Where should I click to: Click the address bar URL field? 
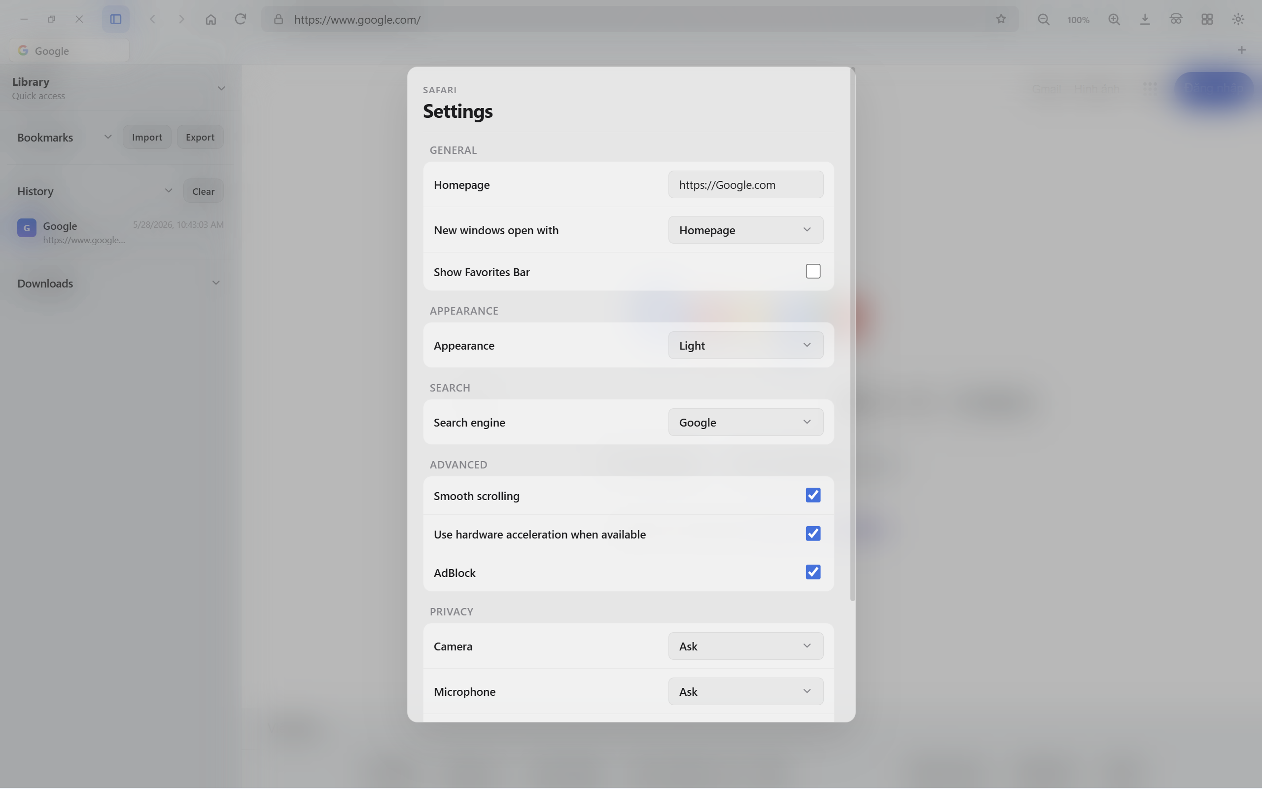click(640, 19)
